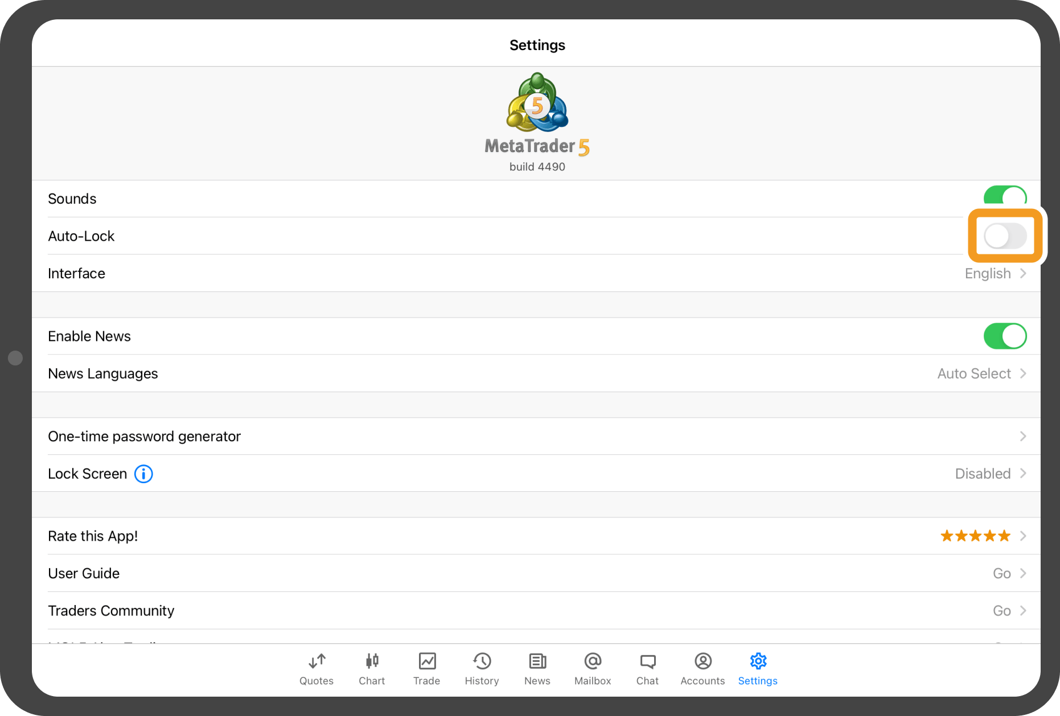Disable the Enable News switch
Image resolution: width=1060 pixels, height=716 pixels.
1005,336
